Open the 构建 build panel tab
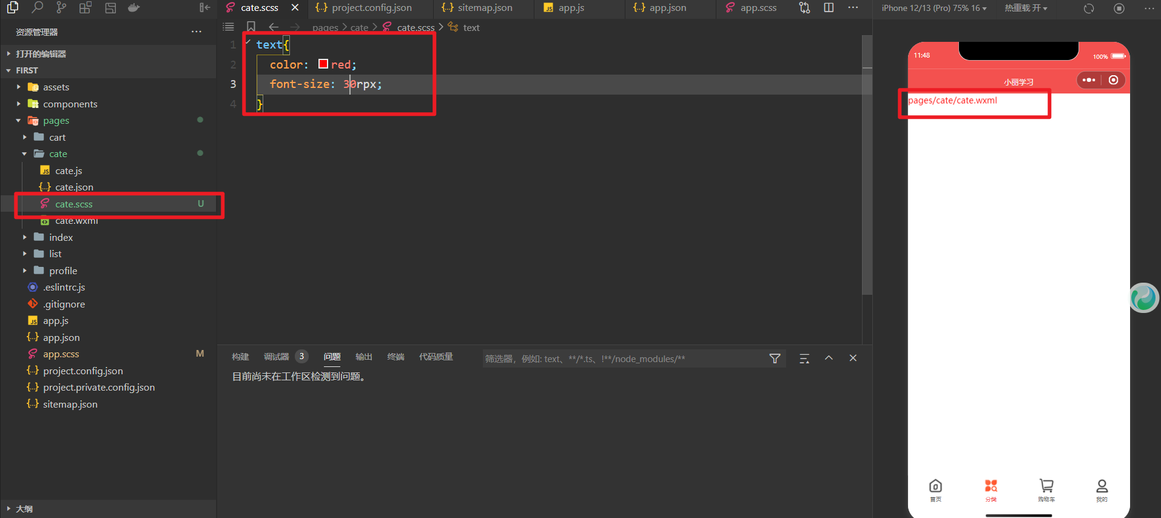The image size is (1161, 518). pos(240,357)
